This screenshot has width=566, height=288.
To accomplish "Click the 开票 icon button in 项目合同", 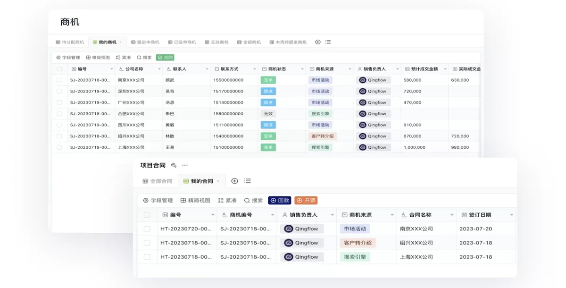I will pos(306,200).
